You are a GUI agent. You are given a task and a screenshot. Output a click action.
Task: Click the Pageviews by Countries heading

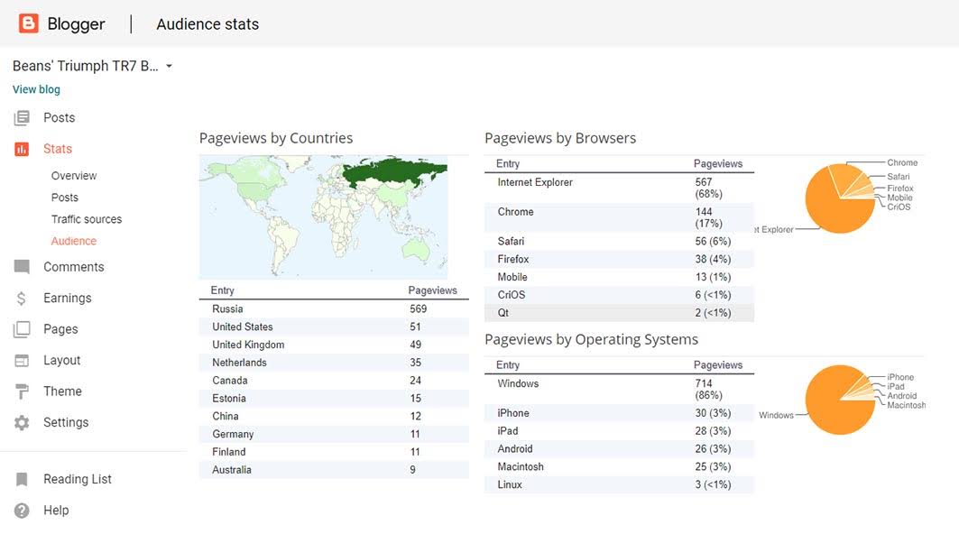point(276,138)
